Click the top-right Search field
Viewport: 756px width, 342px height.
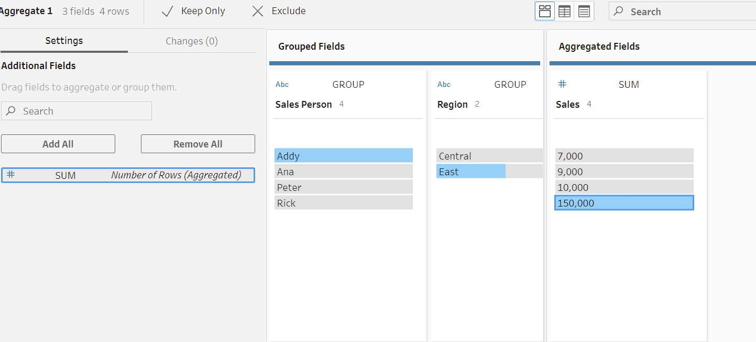686,12
